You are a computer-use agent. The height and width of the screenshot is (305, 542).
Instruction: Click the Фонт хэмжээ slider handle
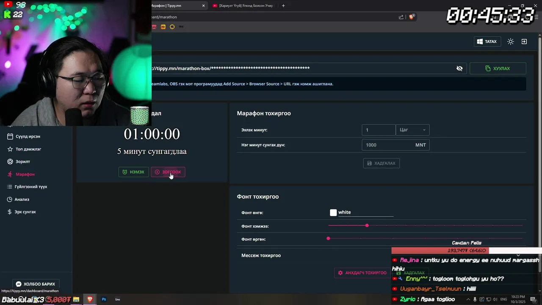point(367,225)
